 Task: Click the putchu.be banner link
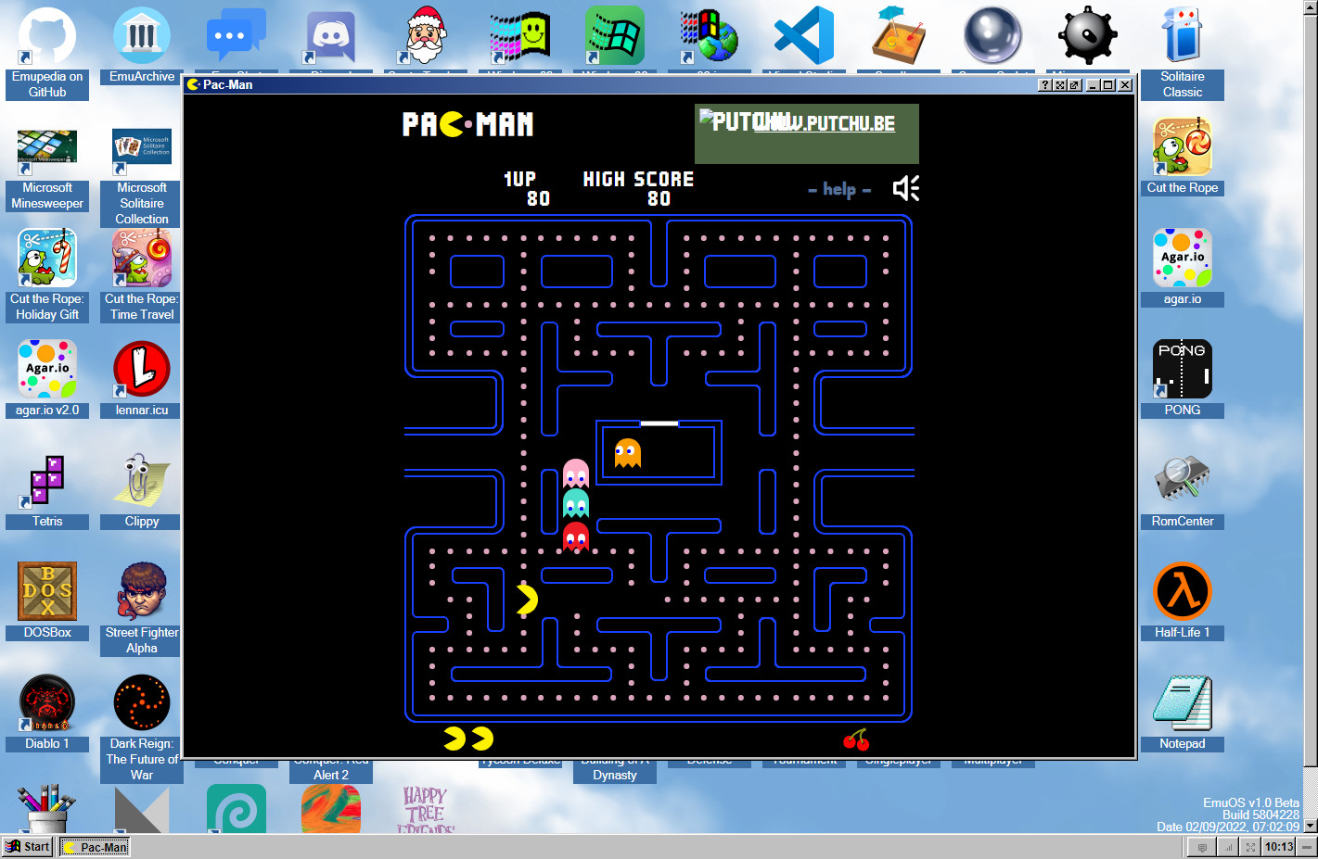pyautogui.click(x=806, y=133)
